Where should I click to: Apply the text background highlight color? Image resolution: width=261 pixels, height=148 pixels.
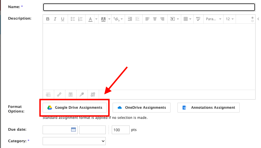pyautogui.click(x=103, y=19)
